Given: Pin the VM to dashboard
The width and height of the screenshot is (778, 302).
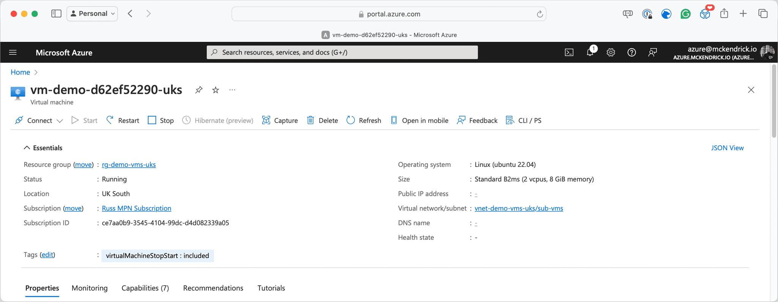Looking at the screenshot, I should [x=199, y=90].
